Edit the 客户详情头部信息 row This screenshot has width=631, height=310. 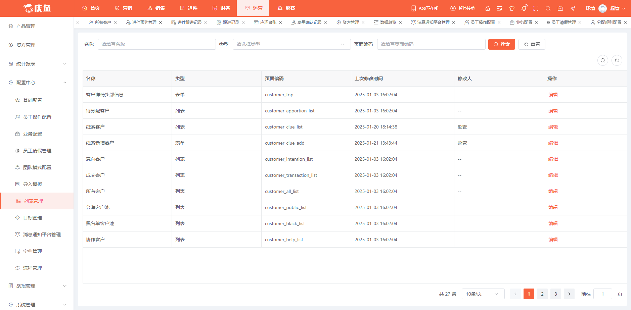coord(553,95)
